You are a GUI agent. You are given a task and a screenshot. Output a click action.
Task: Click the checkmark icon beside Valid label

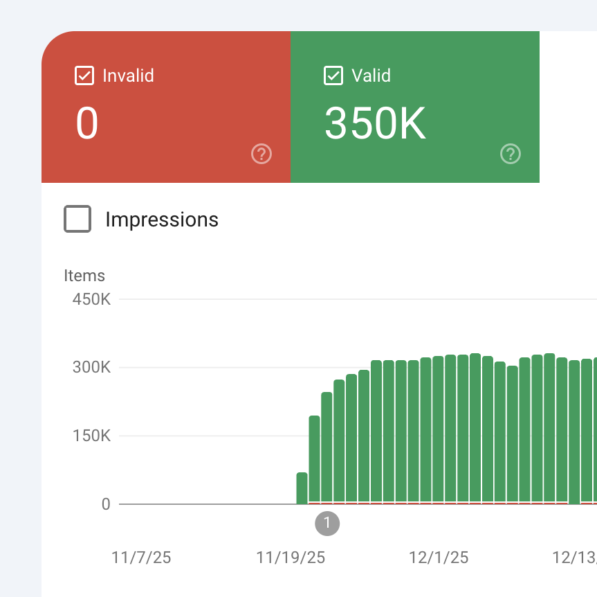332,75
